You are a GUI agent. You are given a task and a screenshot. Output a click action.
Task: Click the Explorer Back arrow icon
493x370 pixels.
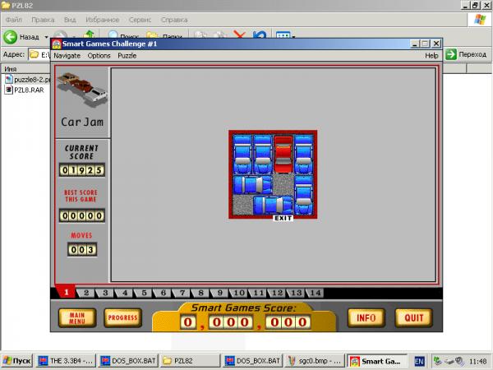click(x=12, y=37)
